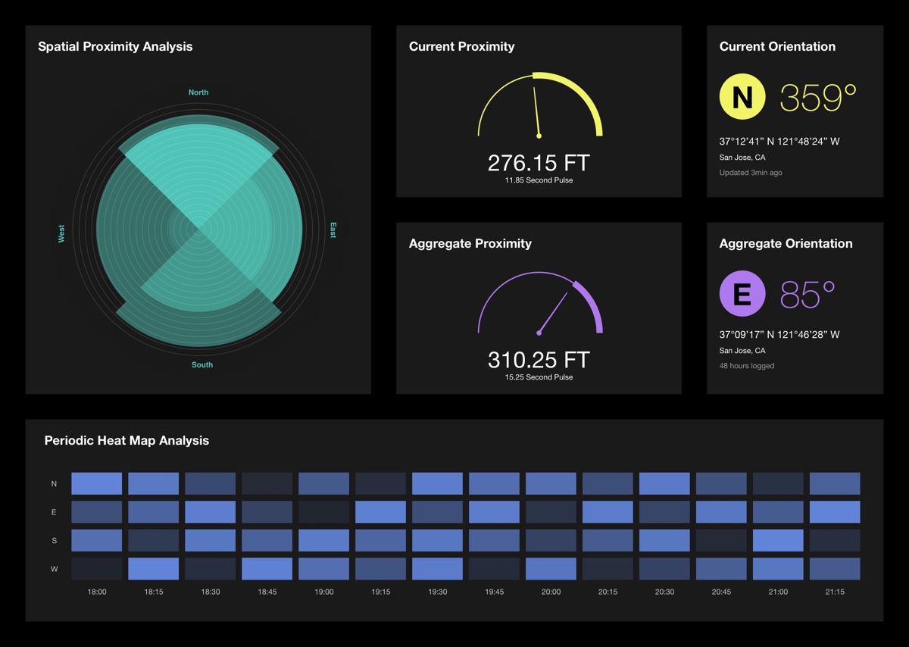Click the South label on the radar chart

201,364
